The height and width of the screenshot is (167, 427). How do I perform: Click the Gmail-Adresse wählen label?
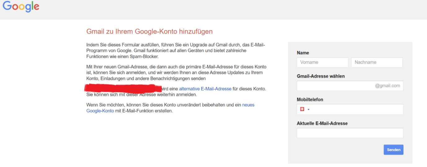321,76
